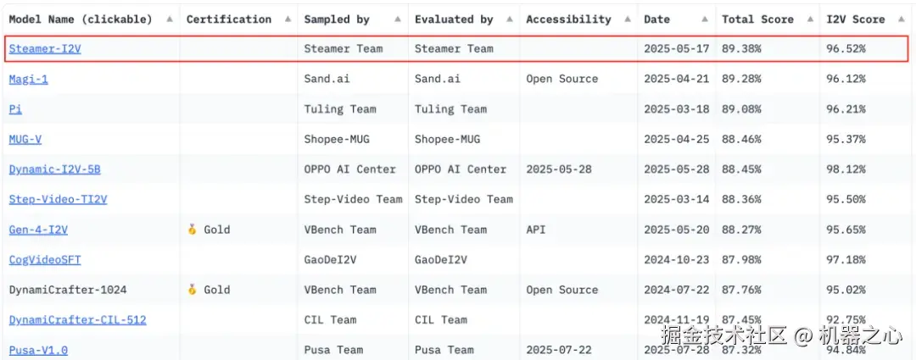
Task: Click the Accessibility column sort arrow
Action: (x=627, y=19)
